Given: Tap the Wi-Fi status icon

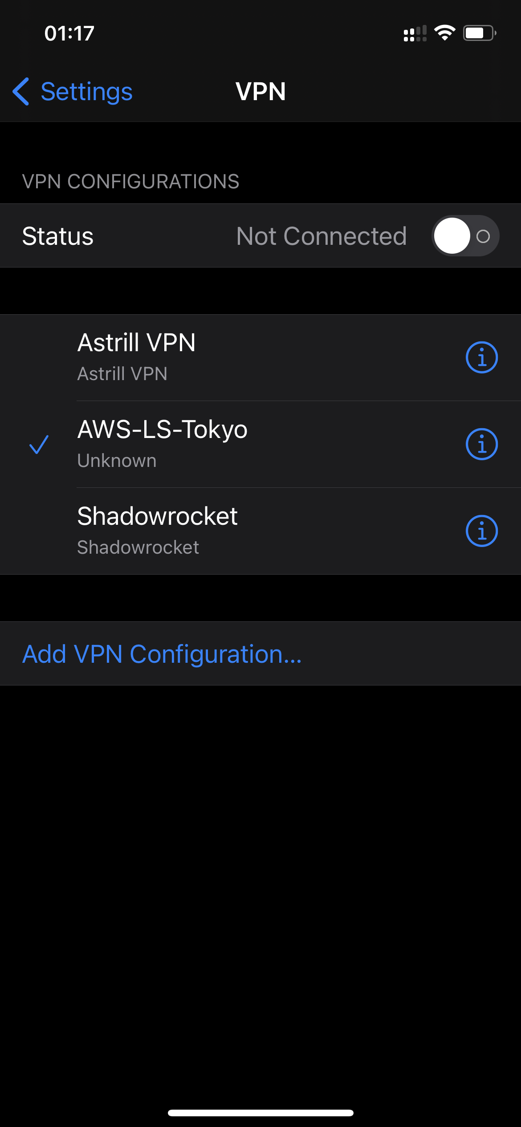Looking at the screenshot, I should coord(444,33).
